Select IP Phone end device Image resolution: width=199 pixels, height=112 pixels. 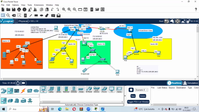[x=89, y=89]
